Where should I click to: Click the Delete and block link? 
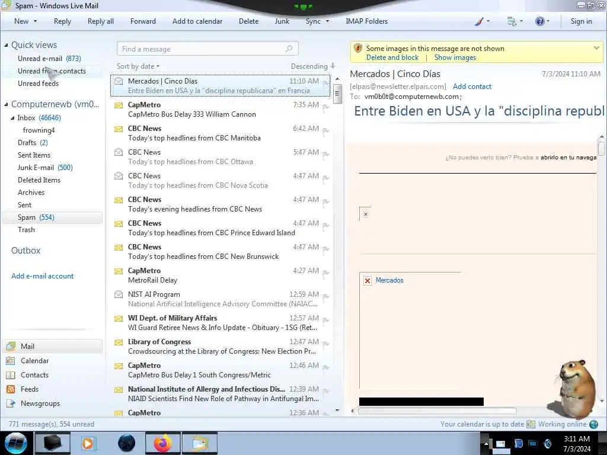pos(392,57)
